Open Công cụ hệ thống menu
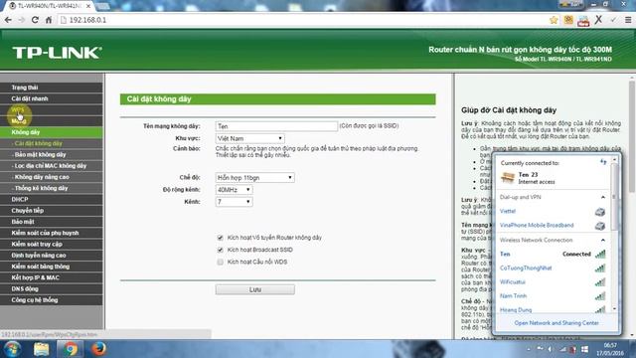636x358 pixels. pyautogui.click(x=52, y=300)
